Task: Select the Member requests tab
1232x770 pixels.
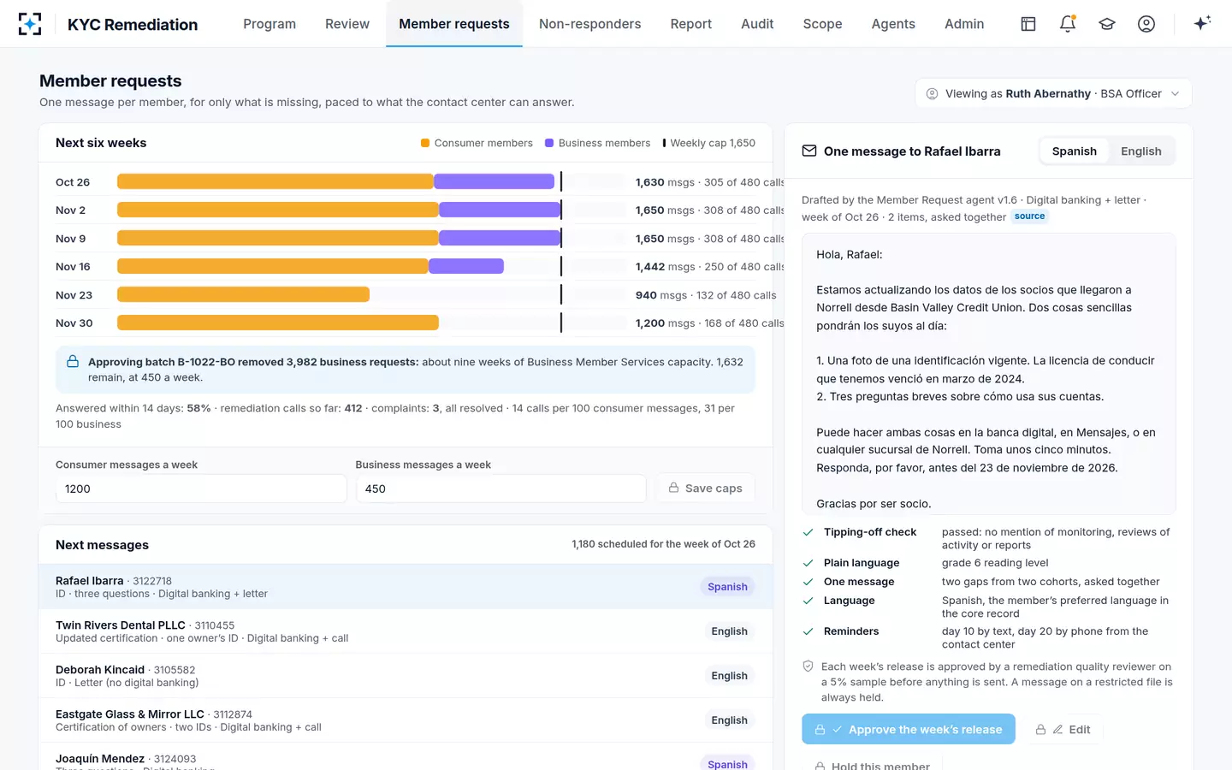Action: [454, 24]
